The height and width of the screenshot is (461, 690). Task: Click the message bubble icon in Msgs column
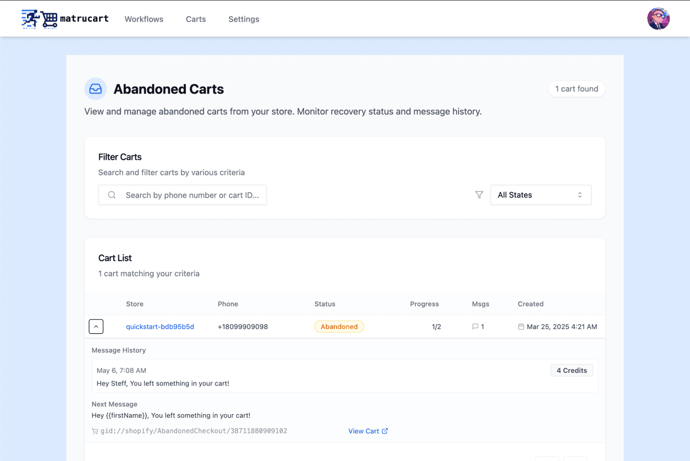point(474,327)
